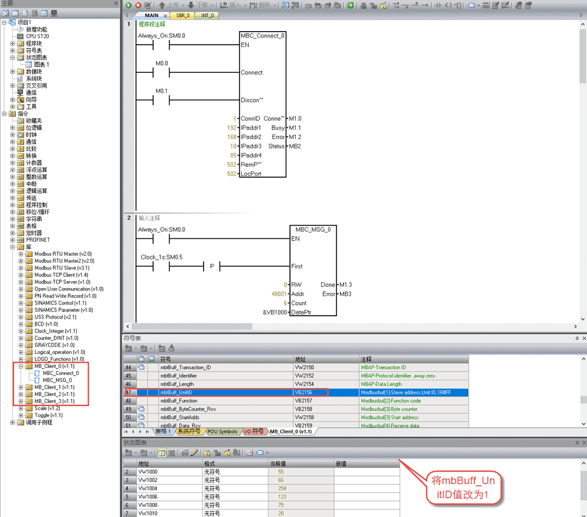Expand the Program Block folder
Screen dimensions: 587x517
tap(13, 43)
